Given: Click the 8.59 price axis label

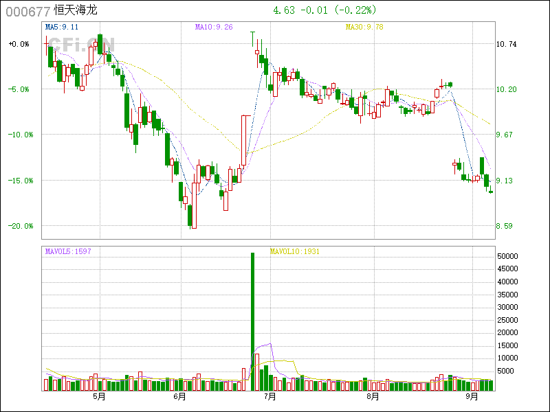Looking at the screenshot, I should (506, 226).
